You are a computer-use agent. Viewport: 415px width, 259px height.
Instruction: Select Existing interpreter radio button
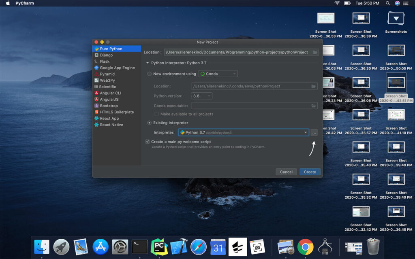[x=149, y=123]
